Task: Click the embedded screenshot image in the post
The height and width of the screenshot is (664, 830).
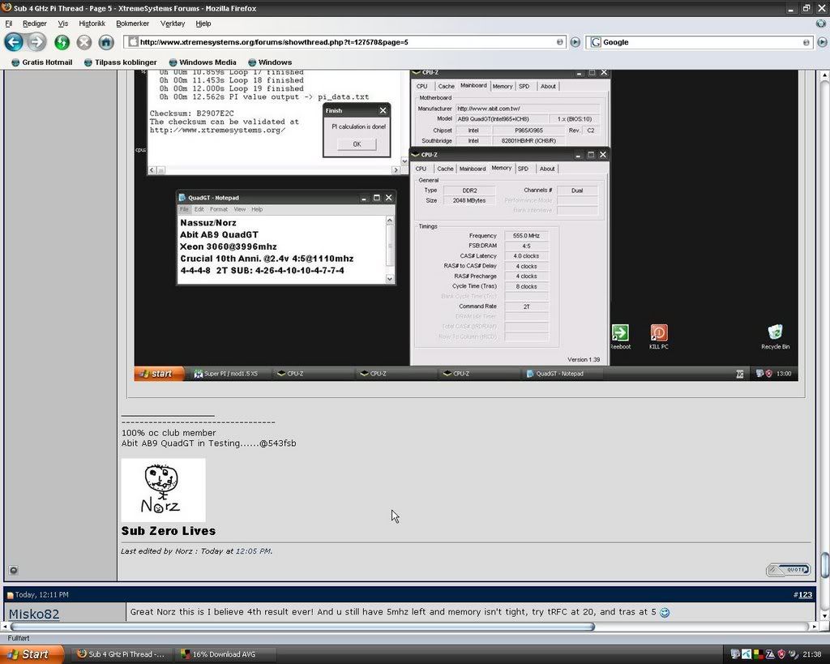Action: (466, 225)
